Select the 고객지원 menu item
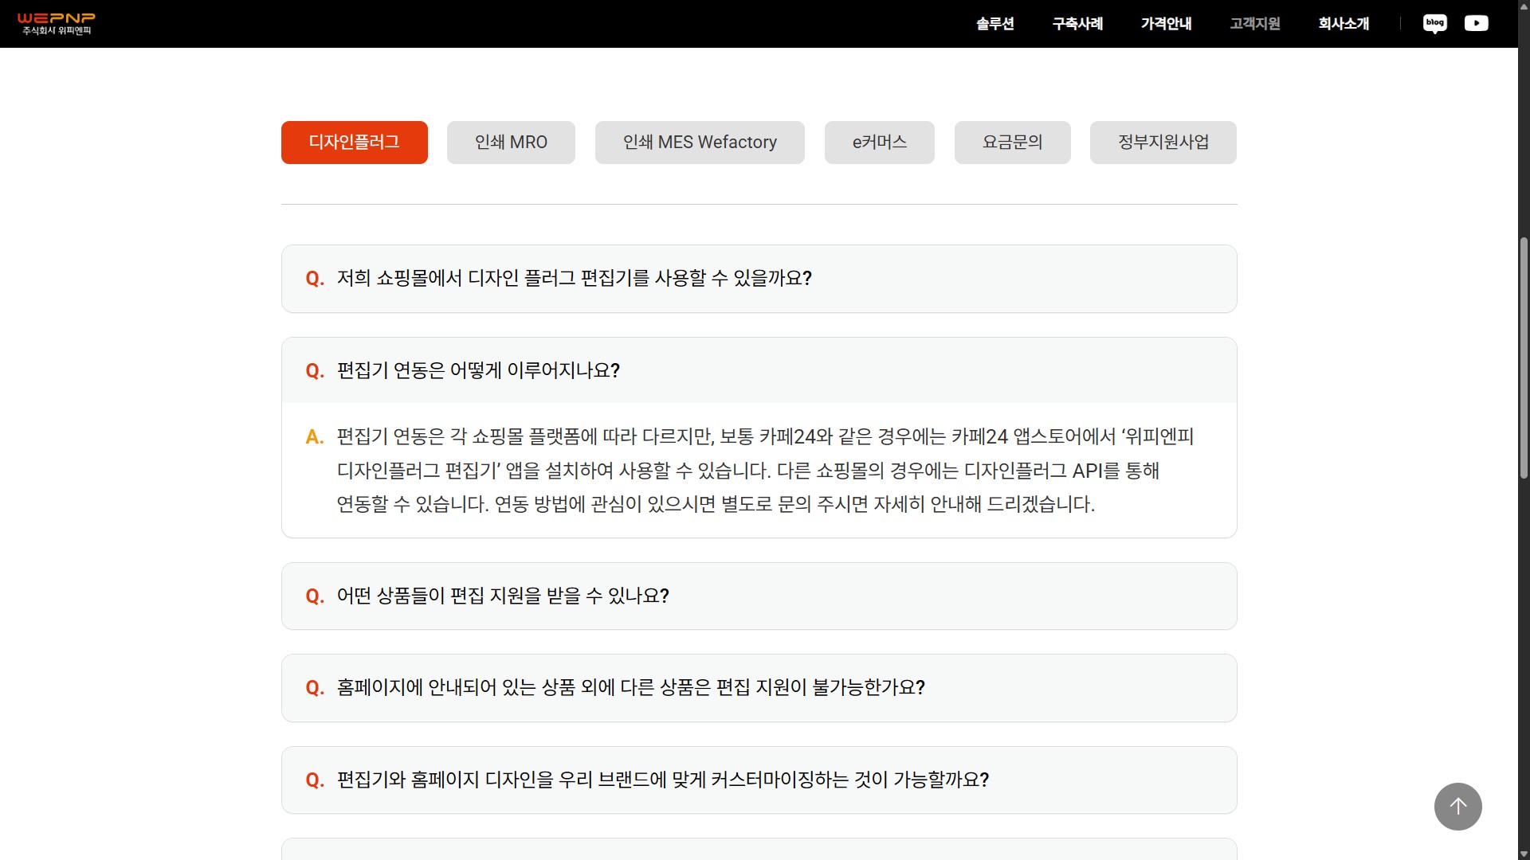The image size is (1530, 860). coord(1254,24)
